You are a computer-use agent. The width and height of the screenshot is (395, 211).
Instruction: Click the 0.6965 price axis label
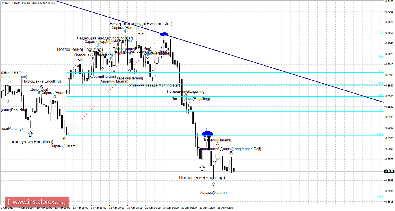[x=390, y=96]
